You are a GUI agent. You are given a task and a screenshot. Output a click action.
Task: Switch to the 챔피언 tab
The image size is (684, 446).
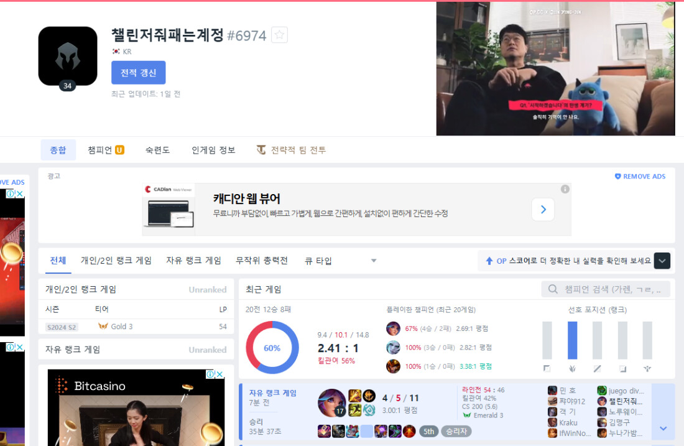tap(106, 150)
